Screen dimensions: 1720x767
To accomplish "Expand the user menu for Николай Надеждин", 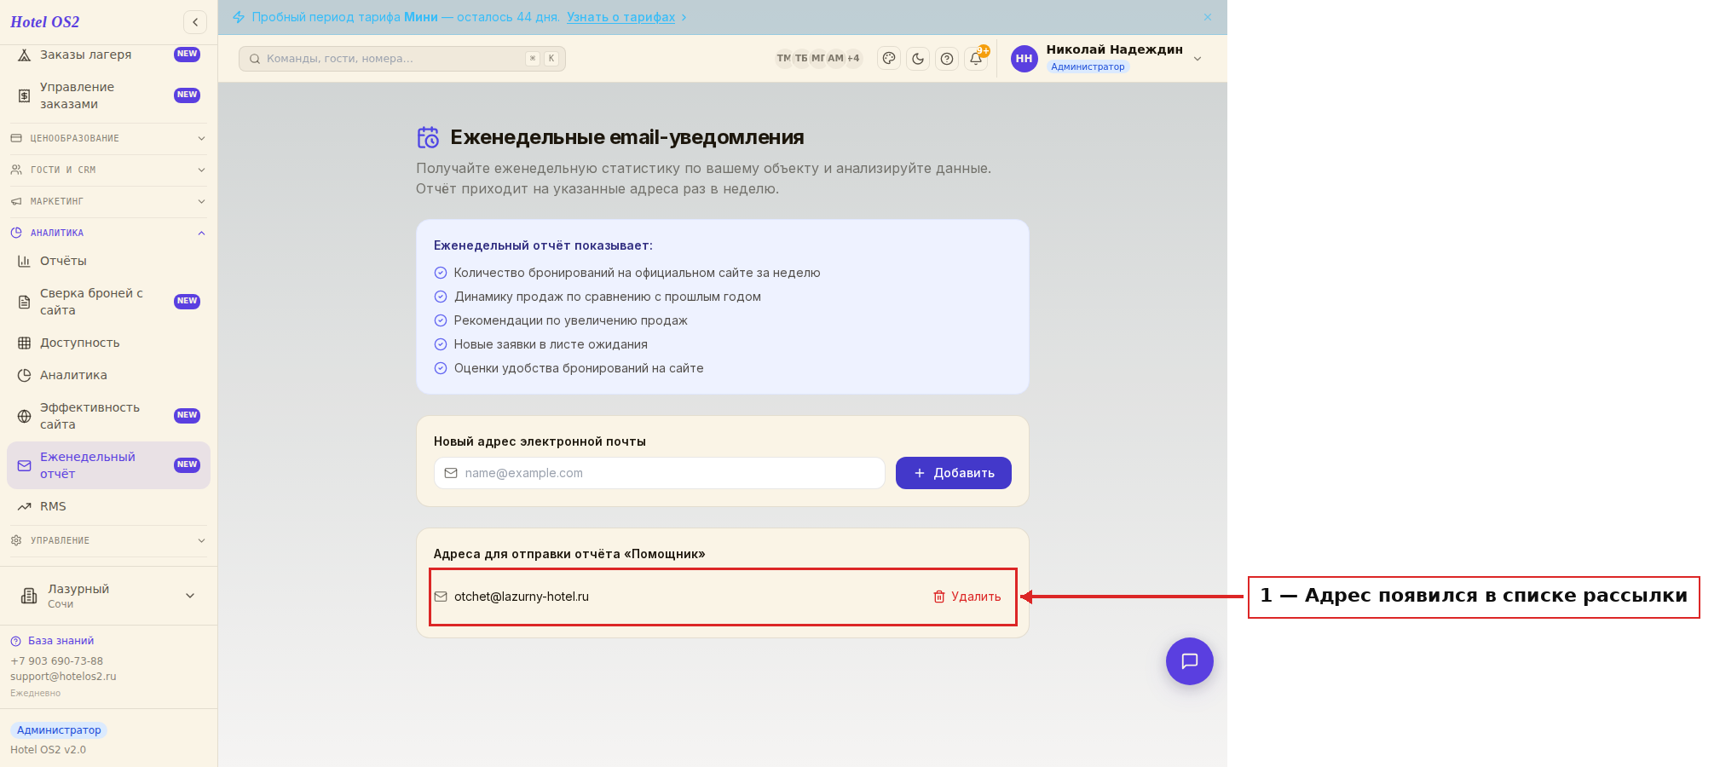I will coord(1198,59).
